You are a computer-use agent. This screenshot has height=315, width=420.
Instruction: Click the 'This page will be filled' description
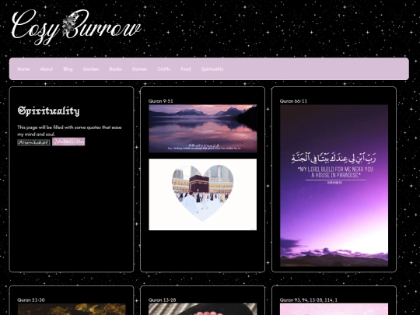[69, 131]
